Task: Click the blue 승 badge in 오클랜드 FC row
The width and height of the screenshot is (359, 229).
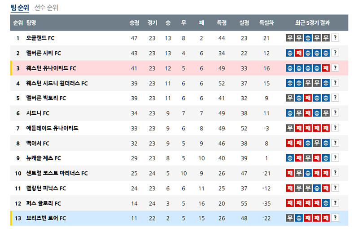Action: (x=308, y=38)
